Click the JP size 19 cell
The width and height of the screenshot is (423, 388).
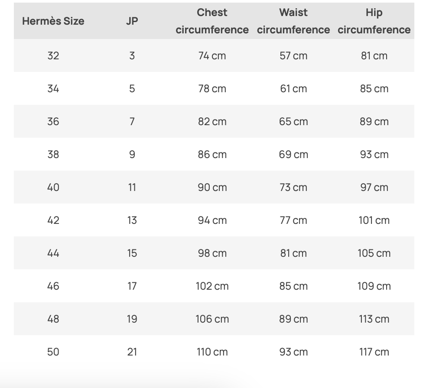tap(132, 319)
